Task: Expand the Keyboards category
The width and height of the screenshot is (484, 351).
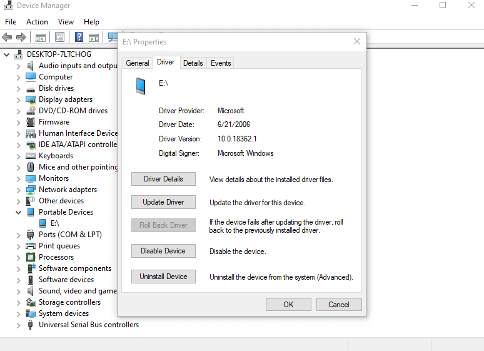Action: pos(19,156)
